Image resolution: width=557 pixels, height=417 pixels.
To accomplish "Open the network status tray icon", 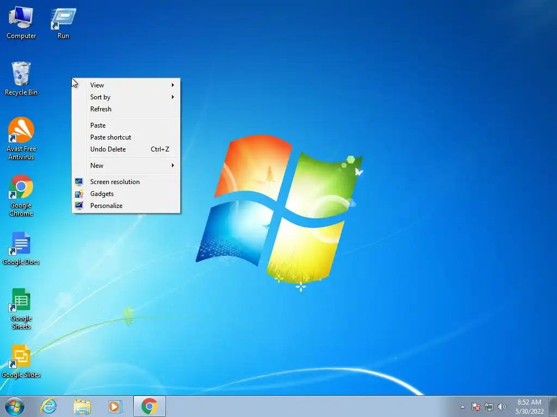I will point(489,407).
